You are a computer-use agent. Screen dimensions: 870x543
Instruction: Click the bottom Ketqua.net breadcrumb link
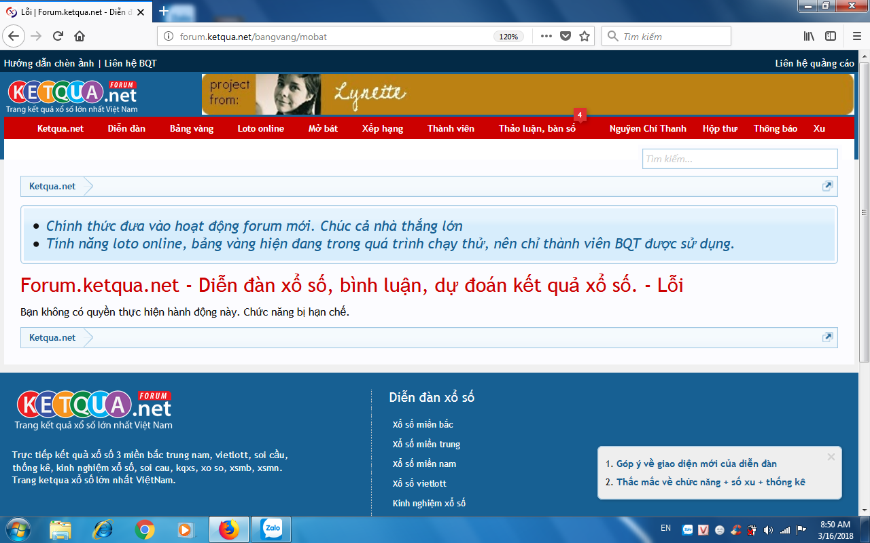[52, 337]
